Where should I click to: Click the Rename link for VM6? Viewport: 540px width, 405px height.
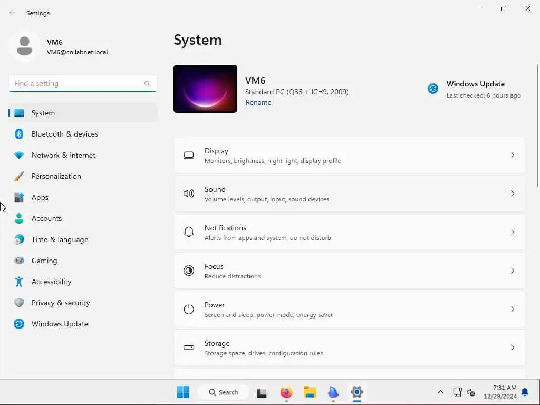click(258, 103)
